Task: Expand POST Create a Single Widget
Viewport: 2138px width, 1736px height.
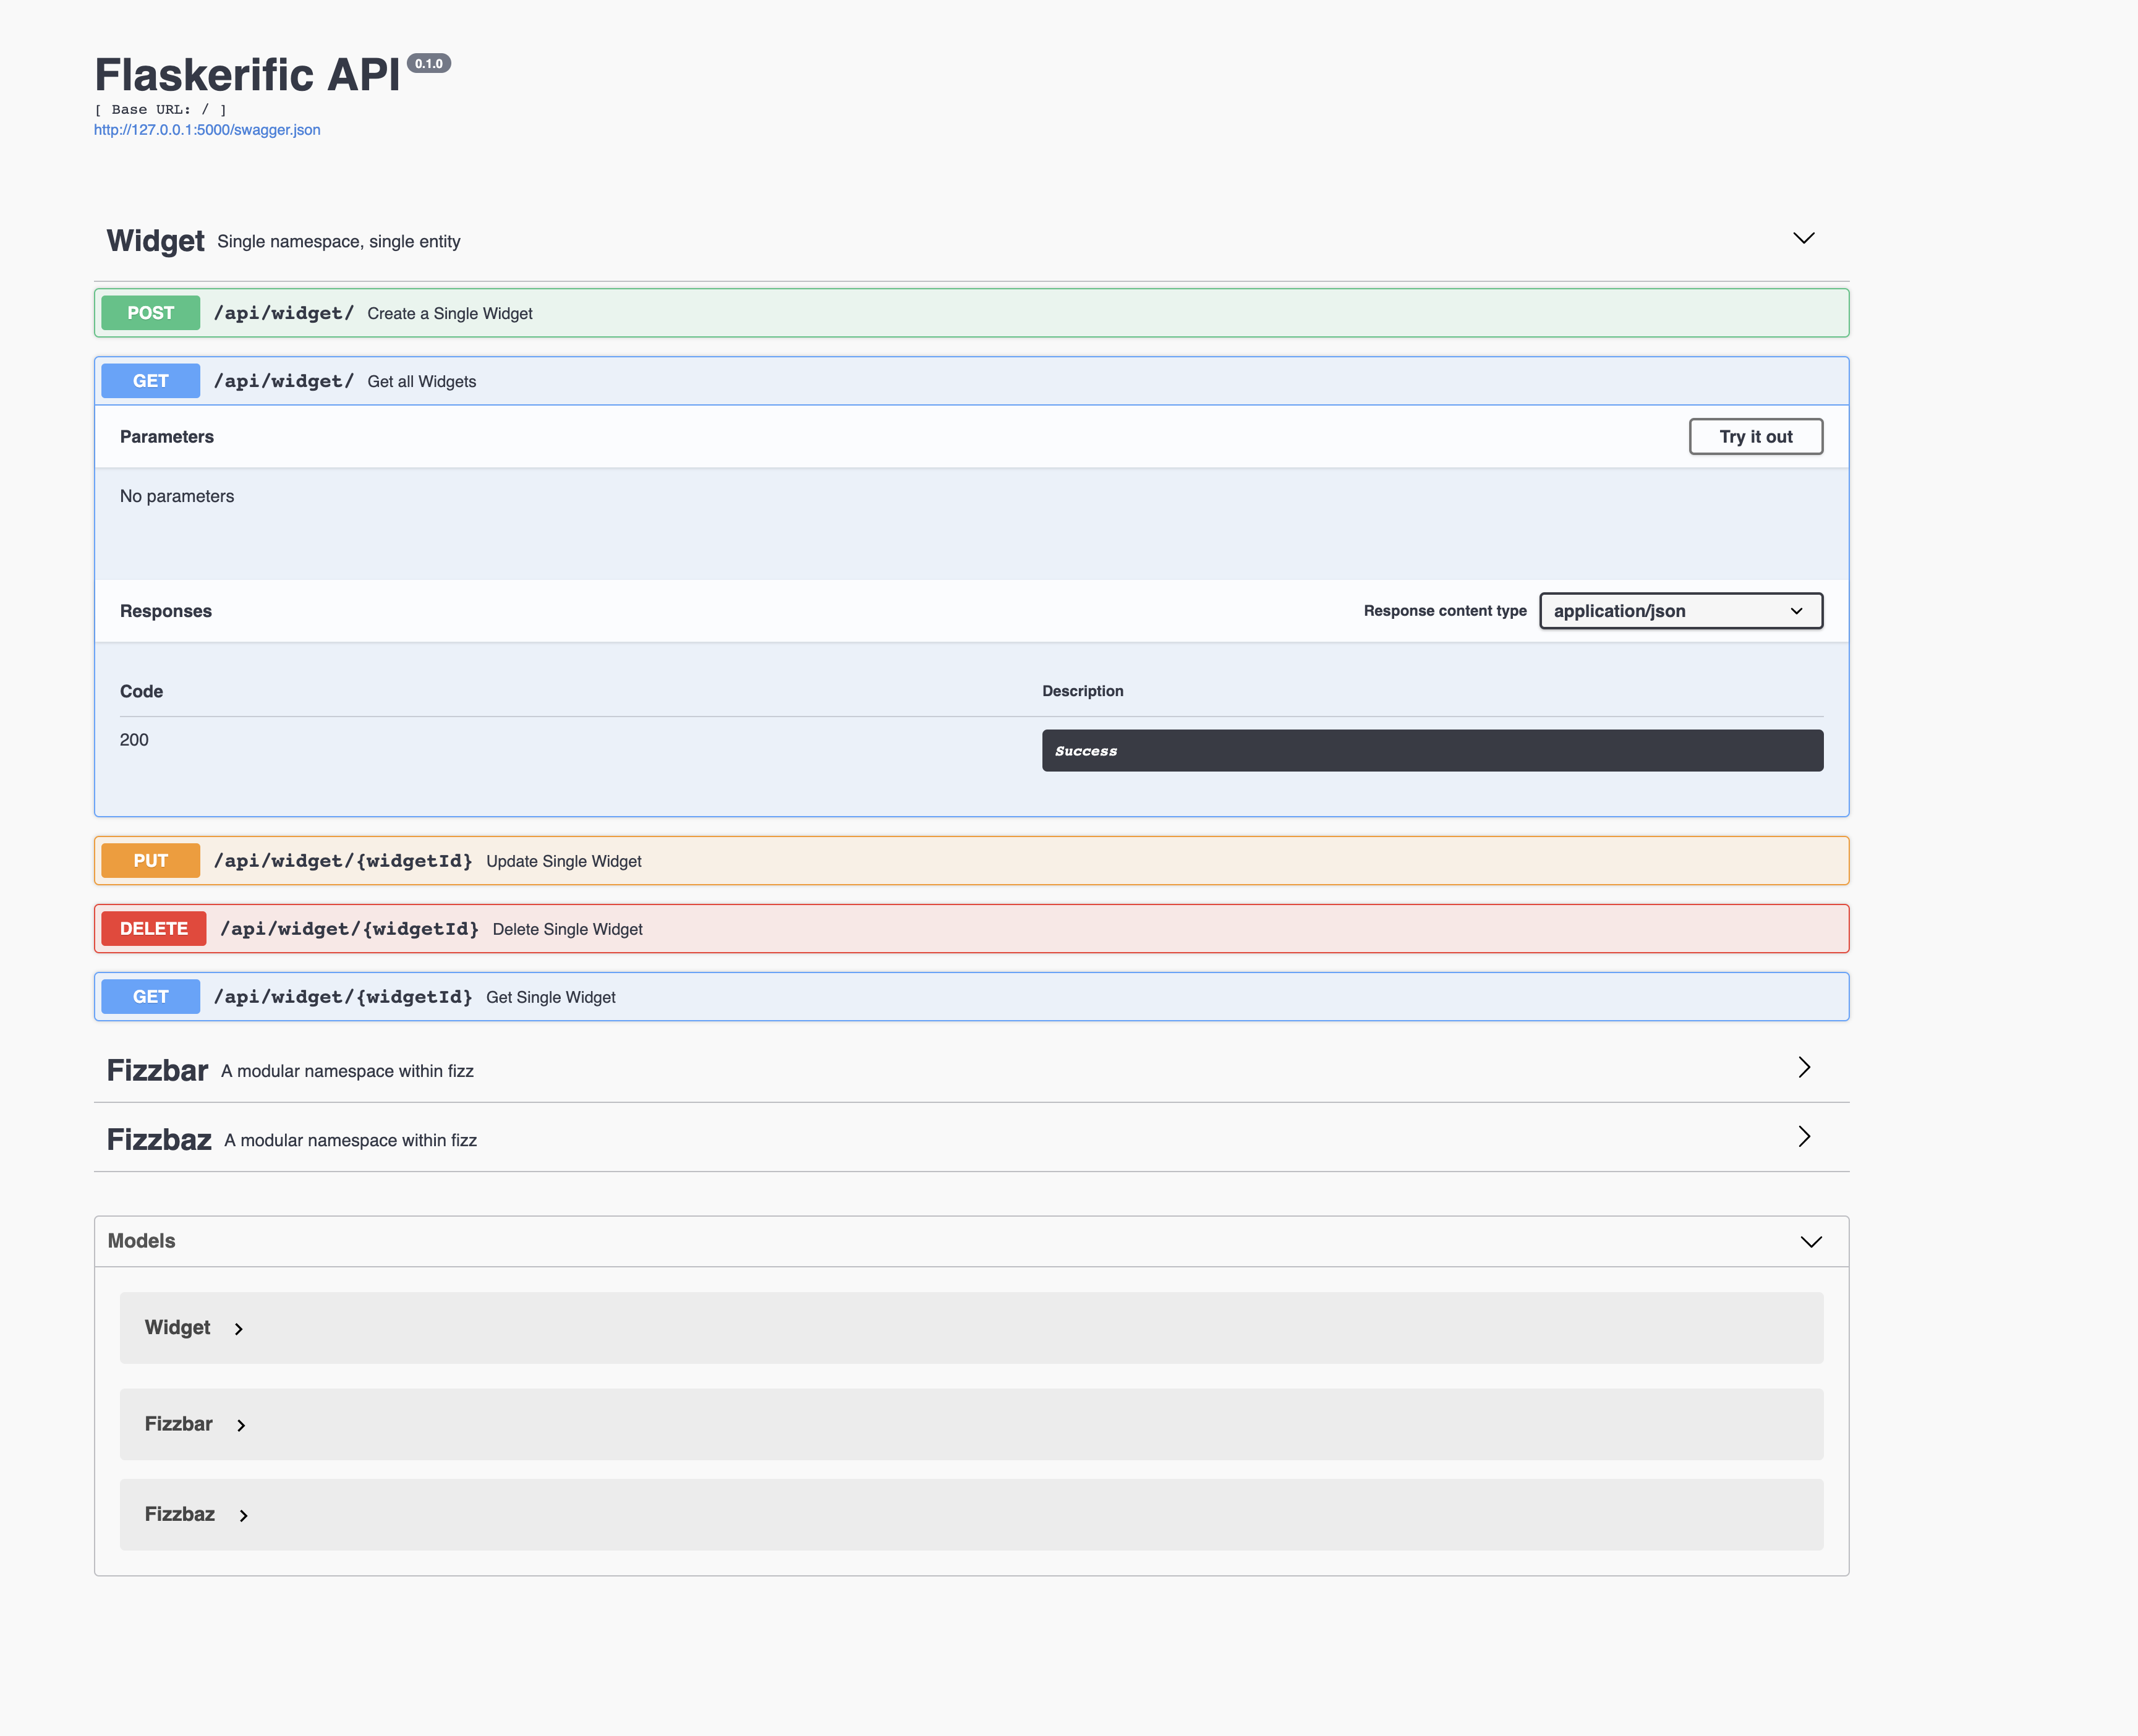Action: [x=449, y=313]
